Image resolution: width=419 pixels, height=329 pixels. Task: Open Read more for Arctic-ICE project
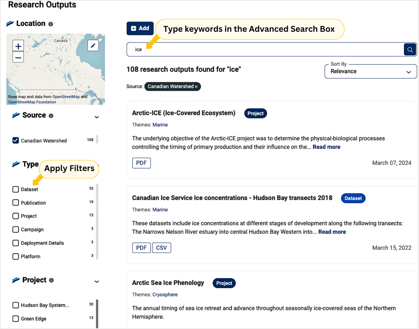(326, 147)
